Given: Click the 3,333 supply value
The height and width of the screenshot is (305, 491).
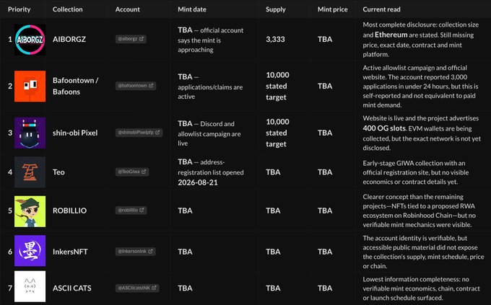Looking at the screenshot, I should (x=275, y=39).
